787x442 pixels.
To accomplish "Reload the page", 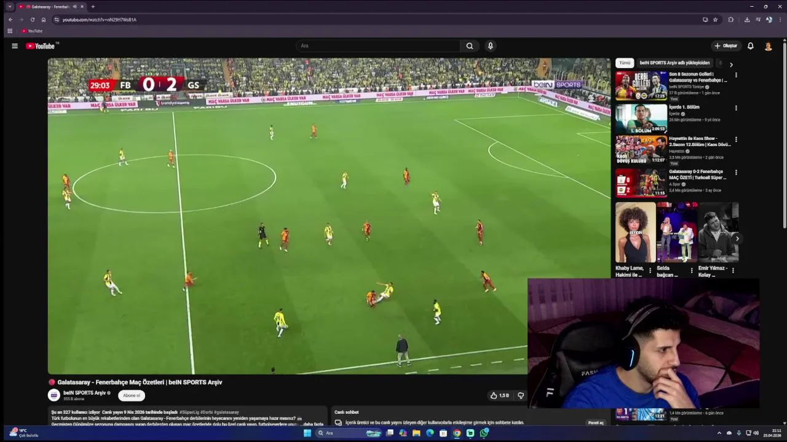I will tap(33, 20).
